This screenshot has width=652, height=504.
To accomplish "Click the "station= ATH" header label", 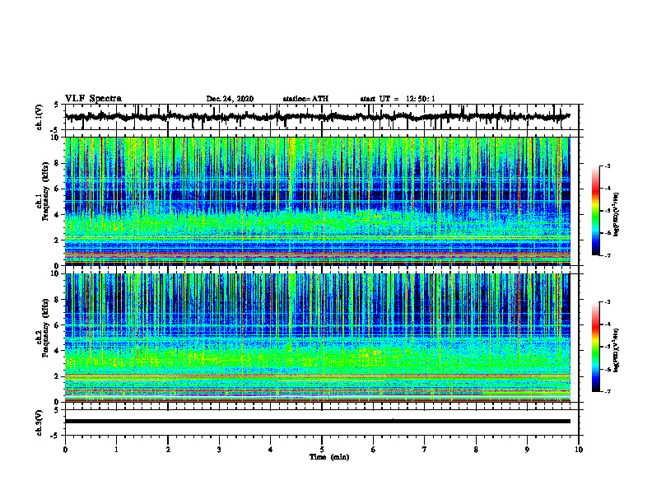I will (305, 99).
